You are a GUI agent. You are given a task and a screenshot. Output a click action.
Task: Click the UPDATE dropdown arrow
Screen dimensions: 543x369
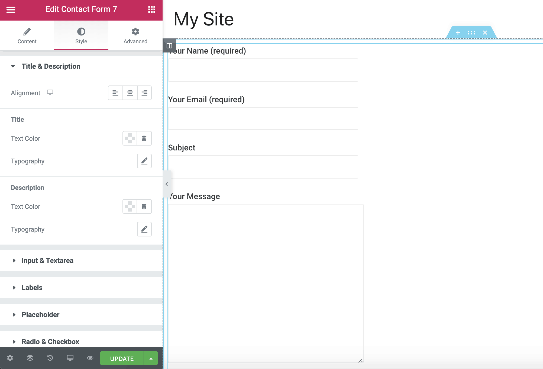[151, 358]
